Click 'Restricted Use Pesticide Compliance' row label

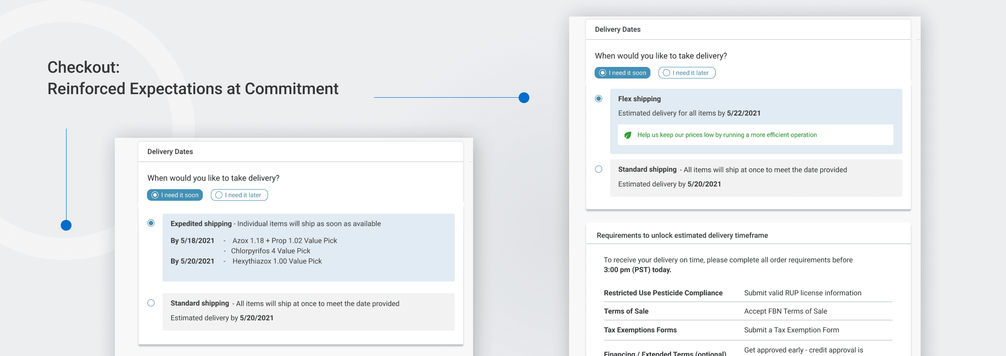coord(663,293)
